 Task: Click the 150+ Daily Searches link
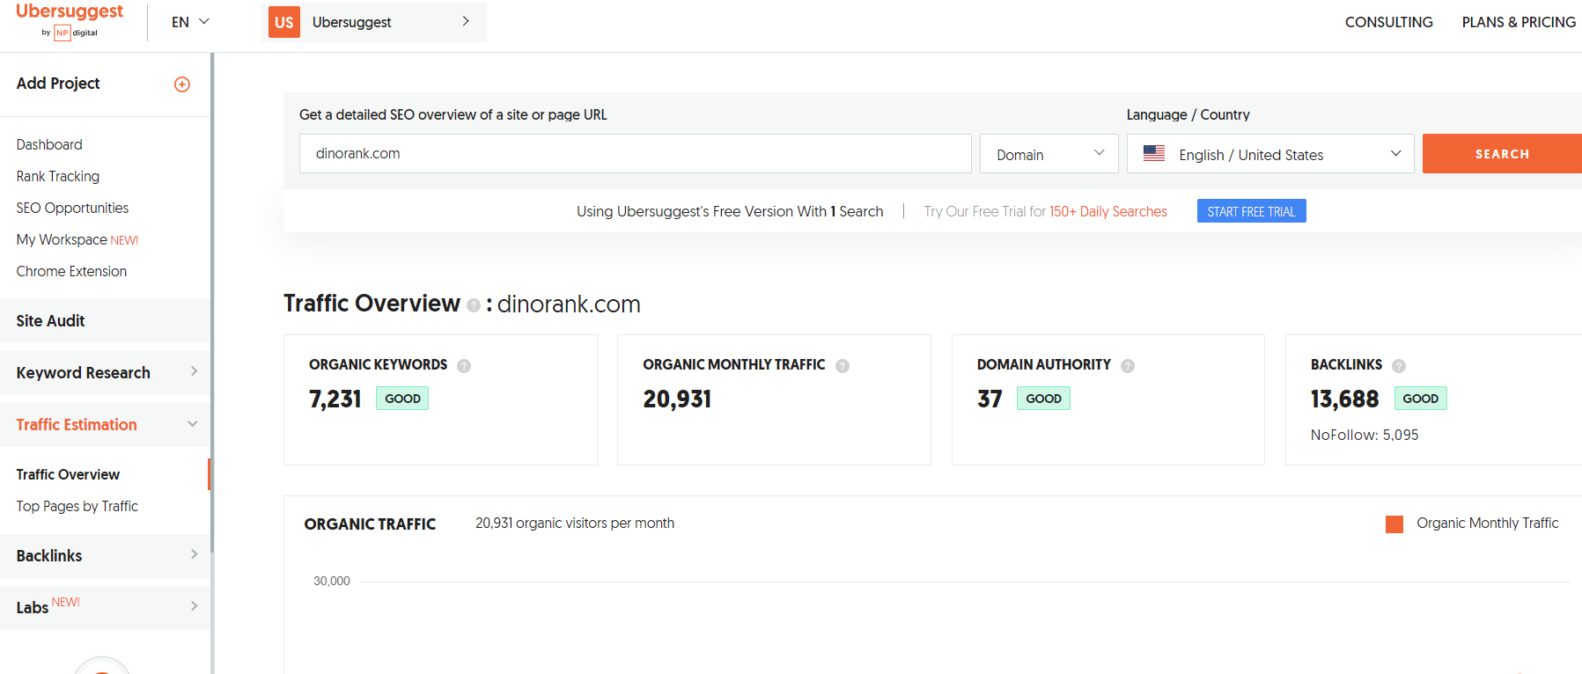point(1108,211)
